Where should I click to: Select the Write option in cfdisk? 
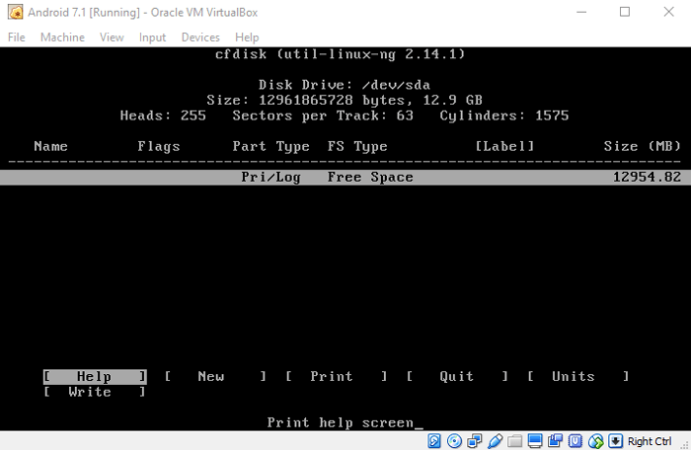coord(95,392)
